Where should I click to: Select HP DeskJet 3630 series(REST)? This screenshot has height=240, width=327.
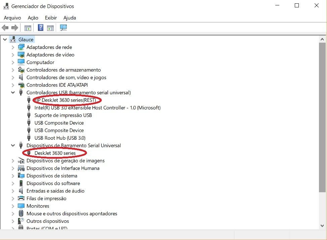click(x=65, y=100)
